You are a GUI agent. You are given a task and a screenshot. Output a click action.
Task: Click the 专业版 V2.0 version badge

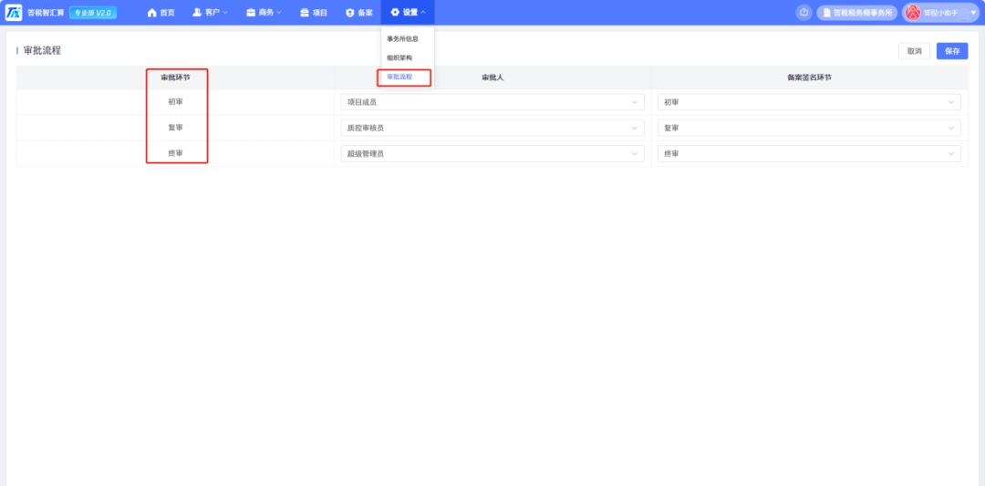93,13
